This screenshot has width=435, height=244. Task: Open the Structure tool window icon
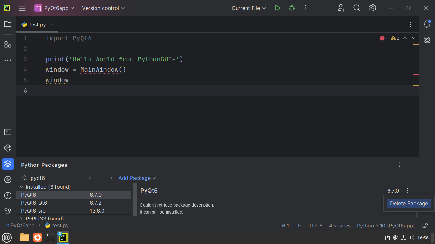tap(8, 44)
